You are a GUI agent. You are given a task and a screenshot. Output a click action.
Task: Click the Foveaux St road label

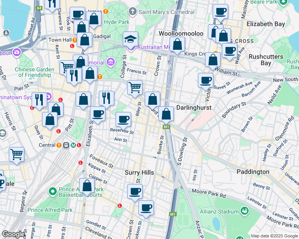pyautogui.click(x=101, y=161)
